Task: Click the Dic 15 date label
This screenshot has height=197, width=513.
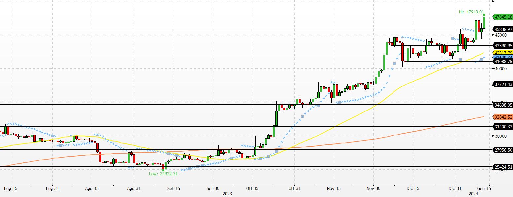Action: (x=413, y=189)
